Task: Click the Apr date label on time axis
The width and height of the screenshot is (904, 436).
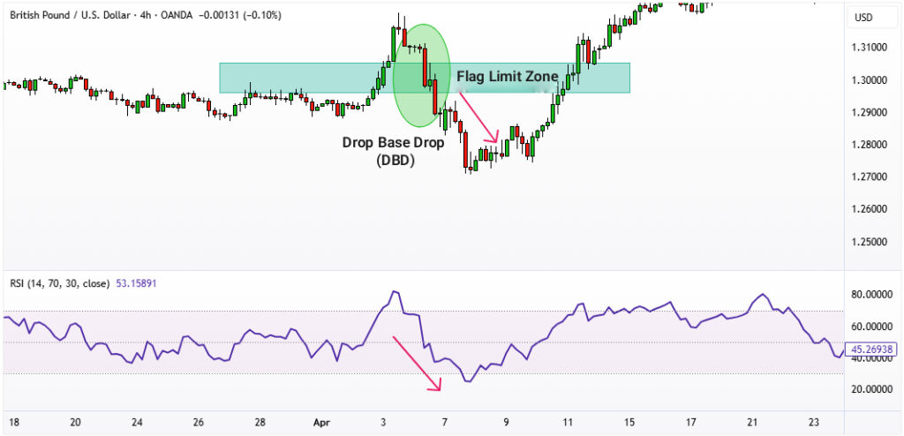Action: click(x=322, y=422)
